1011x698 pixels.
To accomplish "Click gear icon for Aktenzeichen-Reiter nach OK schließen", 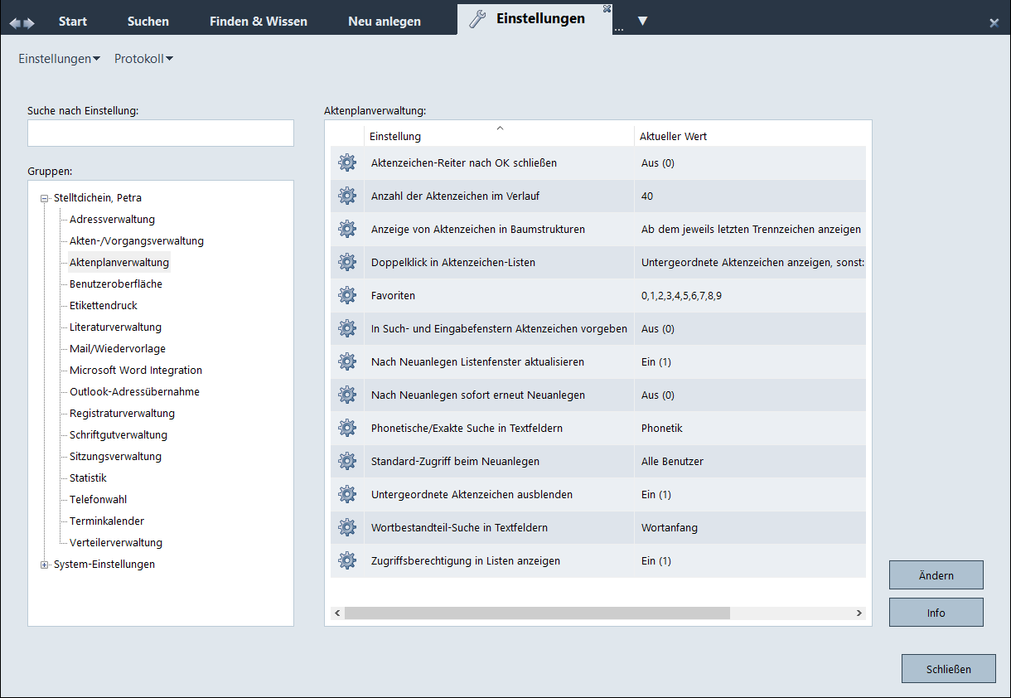I will (347, 163).
